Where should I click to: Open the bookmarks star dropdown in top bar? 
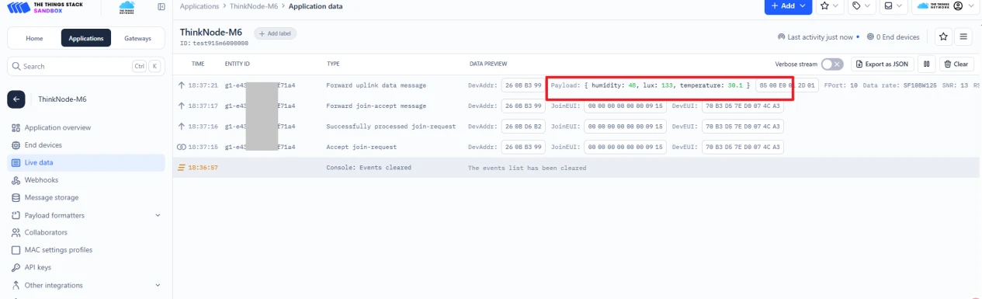point(830,6)
